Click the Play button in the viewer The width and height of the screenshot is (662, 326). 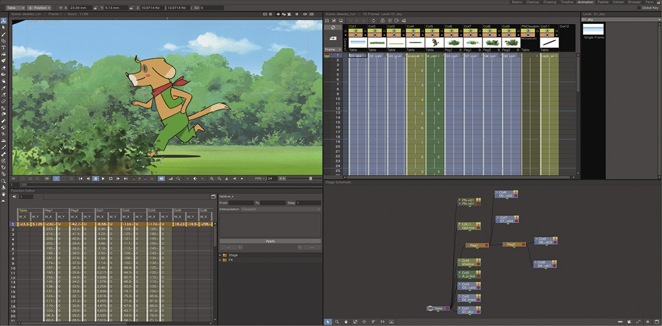point(103,178)
